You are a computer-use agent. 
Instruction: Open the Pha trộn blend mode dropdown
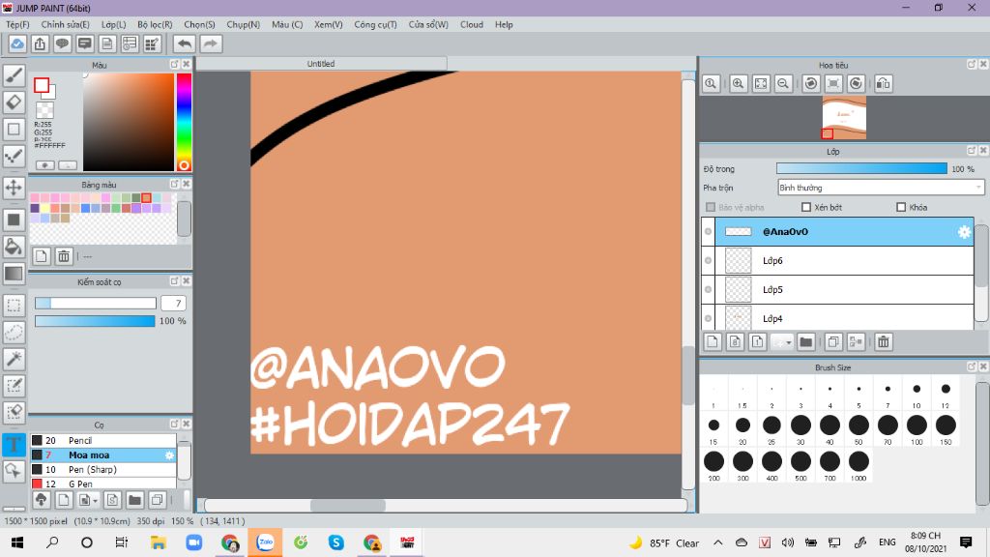[x=881, y=188]
